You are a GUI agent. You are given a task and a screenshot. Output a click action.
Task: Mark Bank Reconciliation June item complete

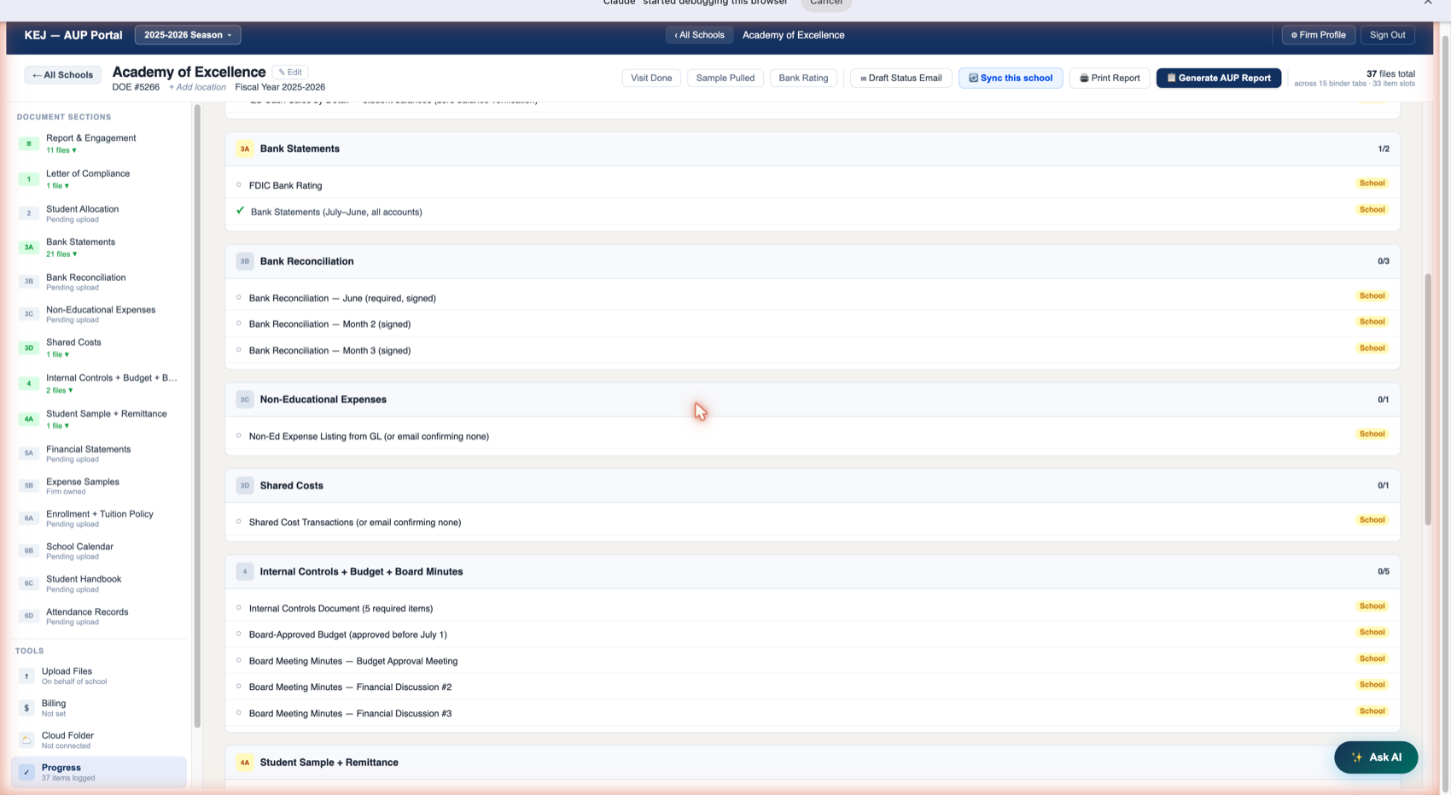(239, 297)
